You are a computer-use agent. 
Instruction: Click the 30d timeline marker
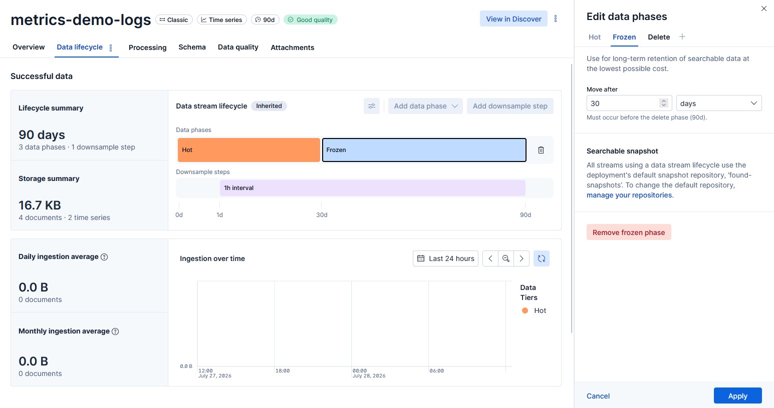pos(322,215)
